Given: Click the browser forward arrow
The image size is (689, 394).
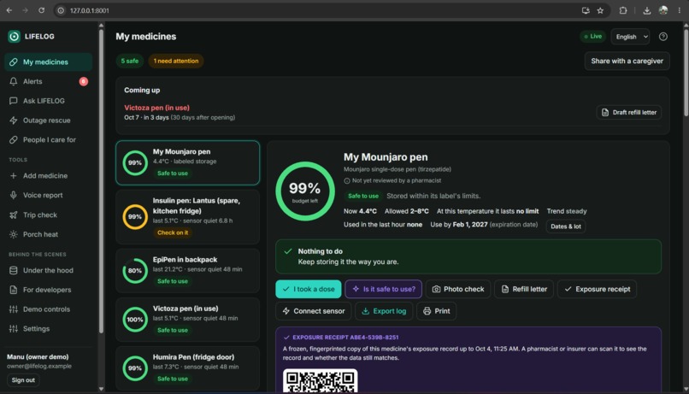Looking at the screenshot, I should pos(25,10).
